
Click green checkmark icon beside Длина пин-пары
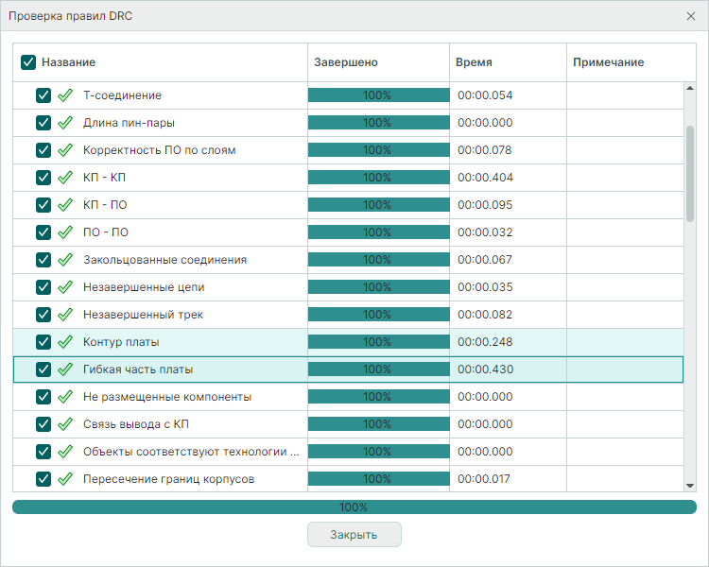(65, 123)
